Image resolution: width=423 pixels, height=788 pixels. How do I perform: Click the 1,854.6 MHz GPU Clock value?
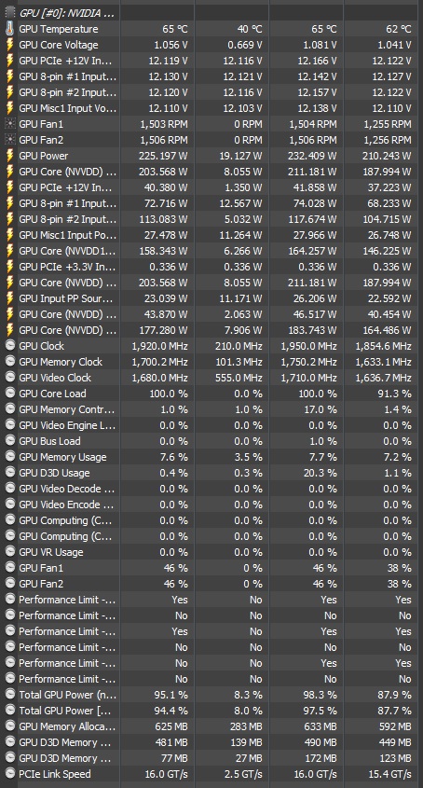coord(383,346)
